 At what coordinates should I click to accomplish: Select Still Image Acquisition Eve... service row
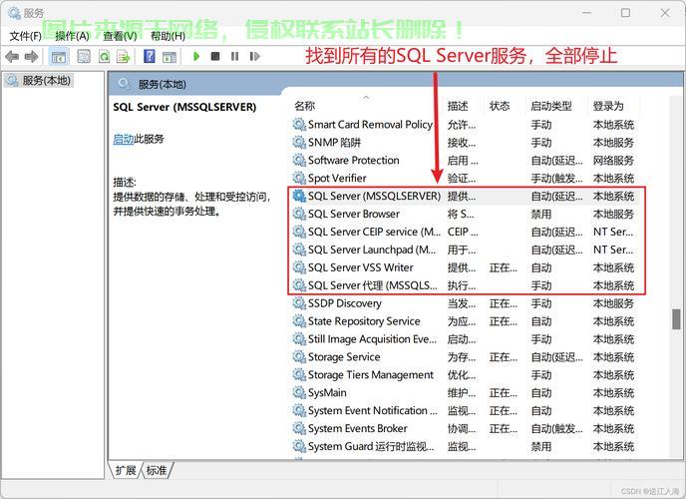point(464,338)
